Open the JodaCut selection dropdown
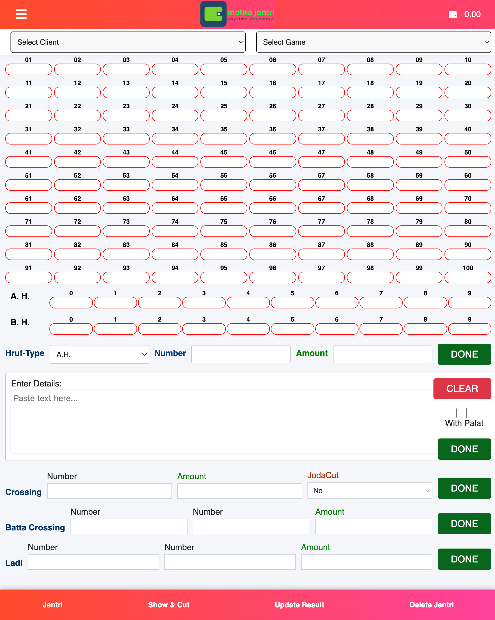495x620 pixels. point(370,490)
